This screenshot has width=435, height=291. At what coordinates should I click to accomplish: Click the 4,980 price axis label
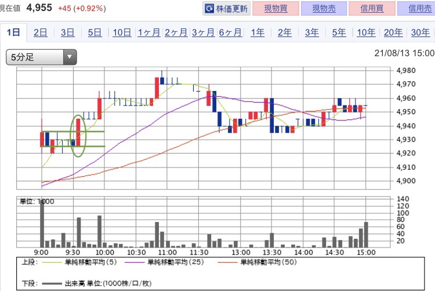pyautogui.click(x=406, y=71)
